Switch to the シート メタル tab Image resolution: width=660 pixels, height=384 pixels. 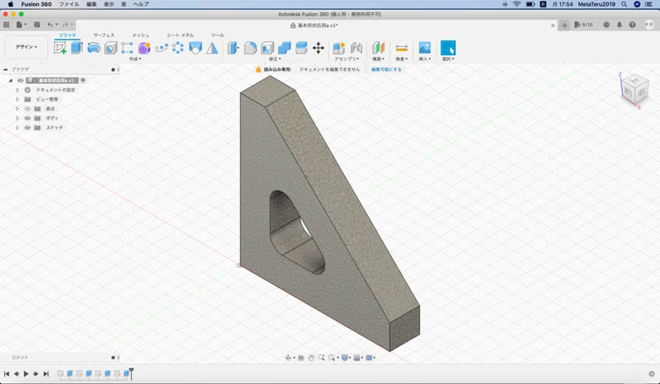coord(180,35)
